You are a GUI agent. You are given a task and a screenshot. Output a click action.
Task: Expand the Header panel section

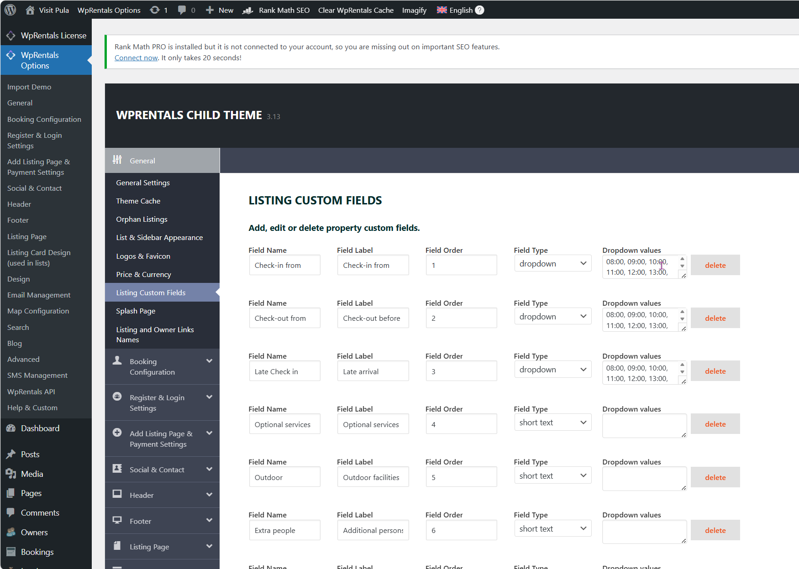tap(209, 495)
